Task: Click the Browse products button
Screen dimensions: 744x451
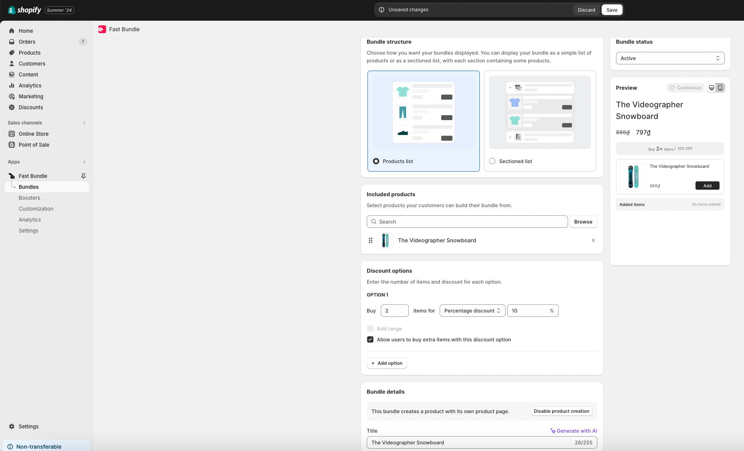Action: 583,222
